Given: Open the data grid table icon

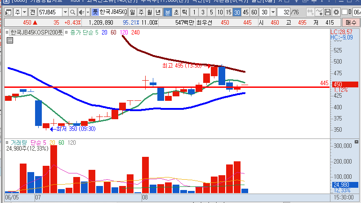Looking at the screenshot, I should [x=9, y=40].
